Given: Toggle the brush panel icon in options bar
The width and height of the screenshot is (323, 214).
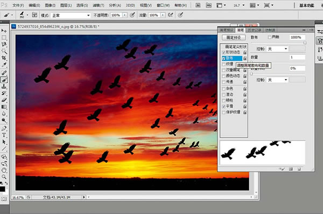Looking at the screenshot, I should coord(34,15).
